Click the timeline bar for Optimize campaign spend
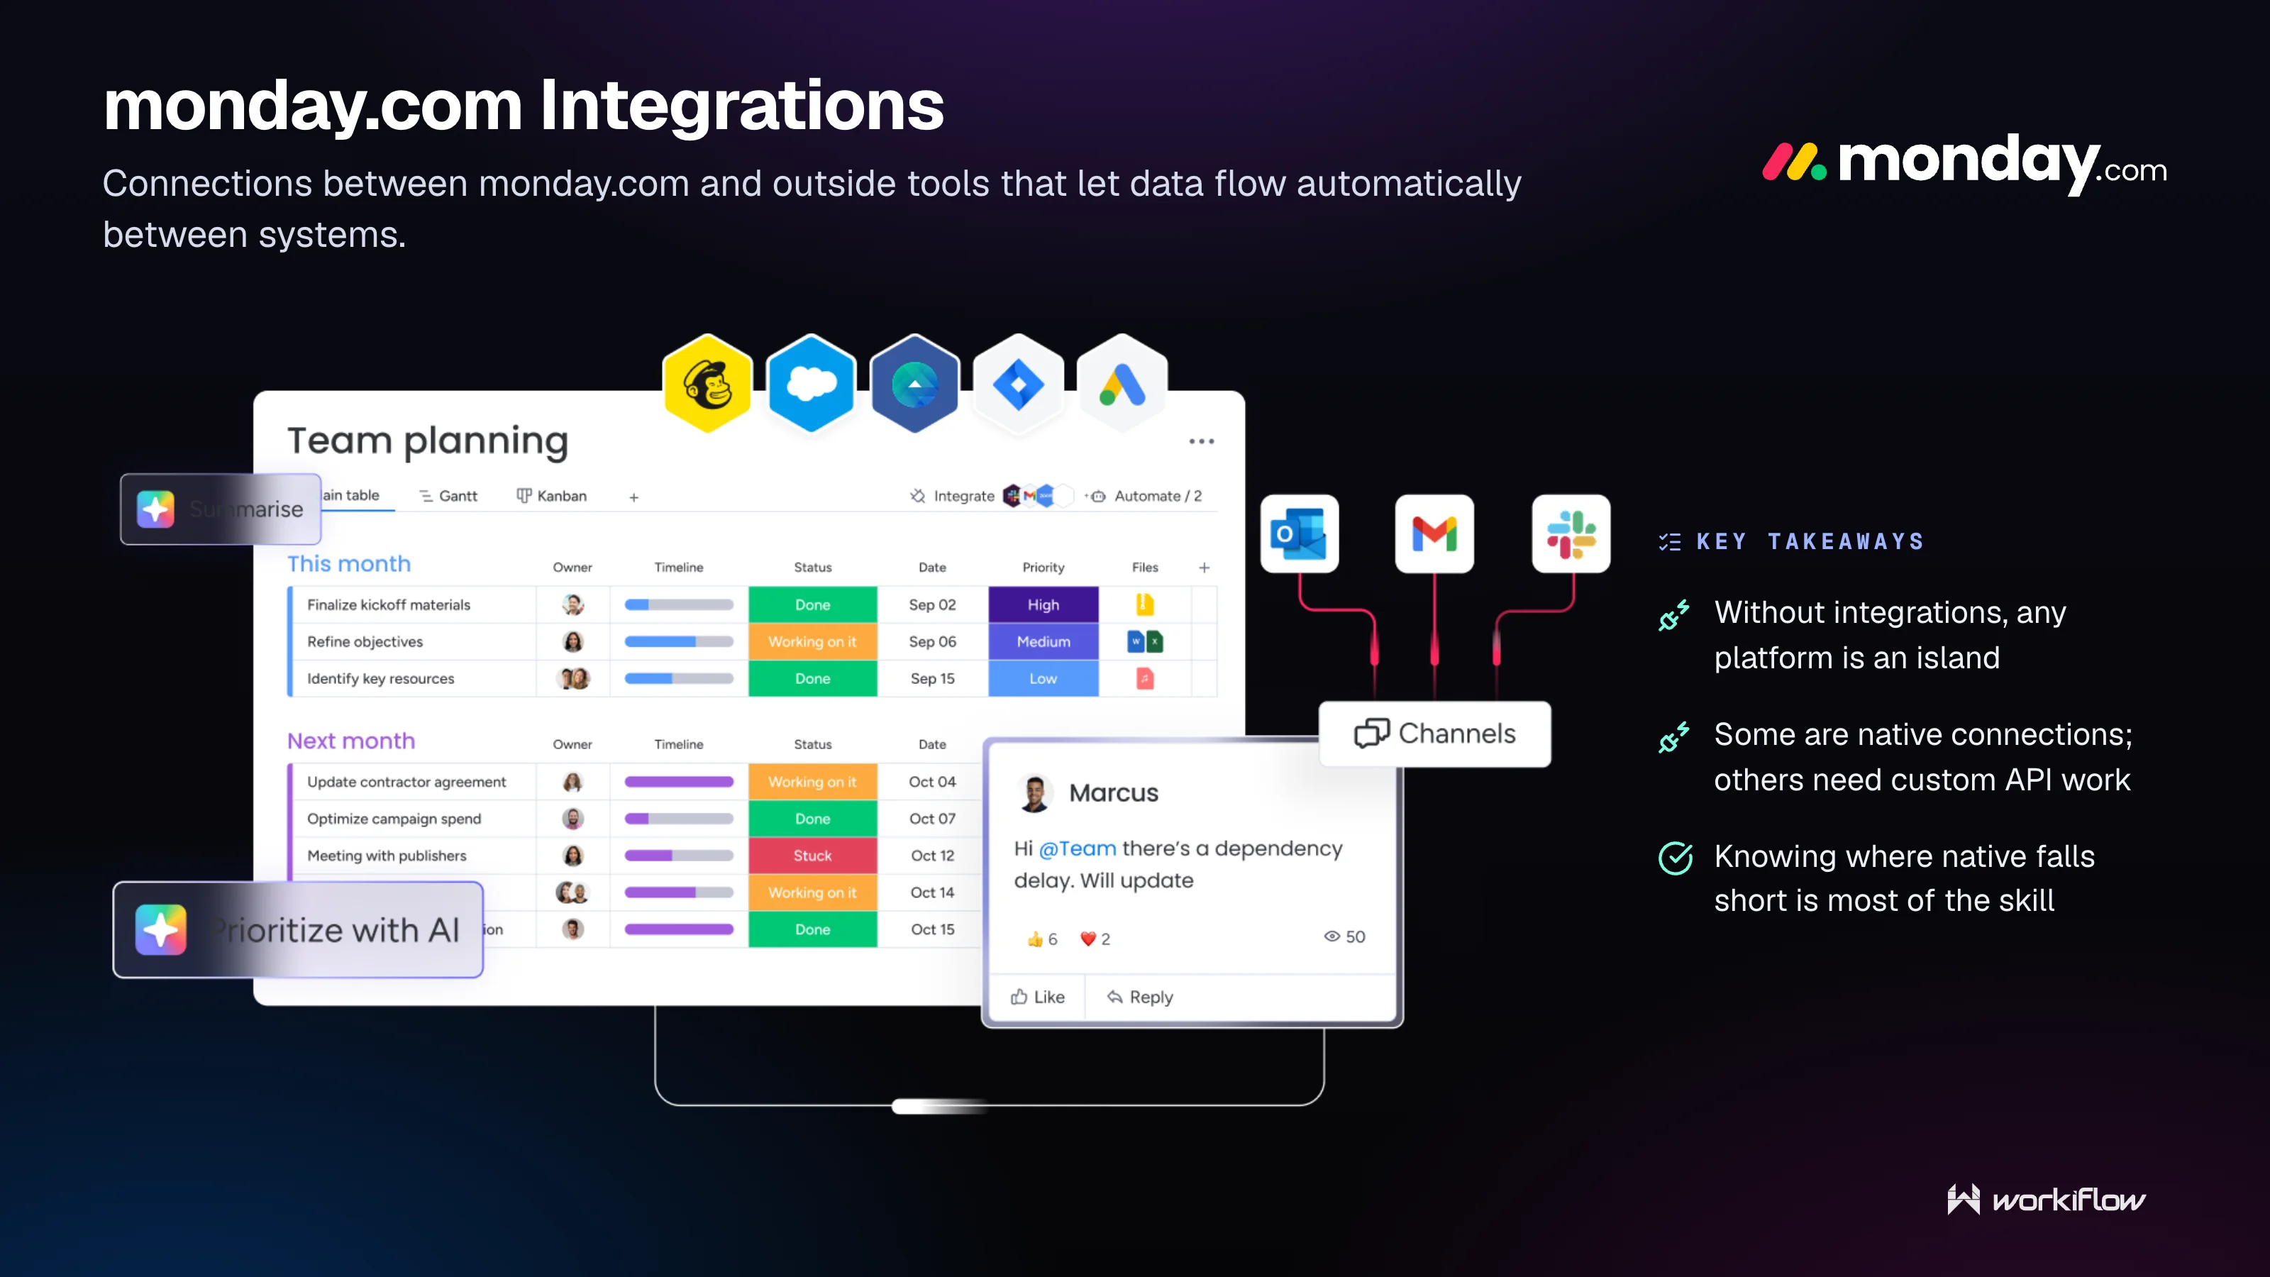The width and height of the screenshot is (2270, 1277). (679, 819)
